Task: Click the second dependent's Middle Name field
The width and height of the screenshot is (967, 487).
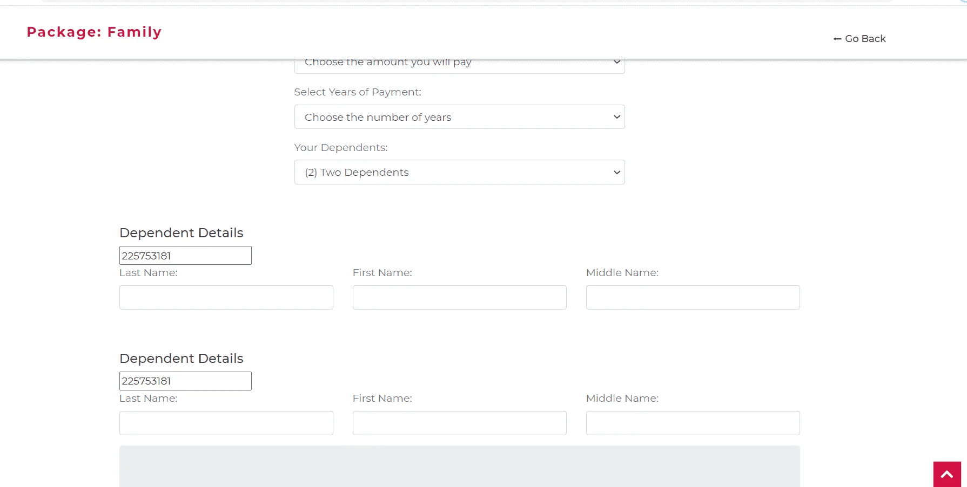Action: (x=693, y=423)
